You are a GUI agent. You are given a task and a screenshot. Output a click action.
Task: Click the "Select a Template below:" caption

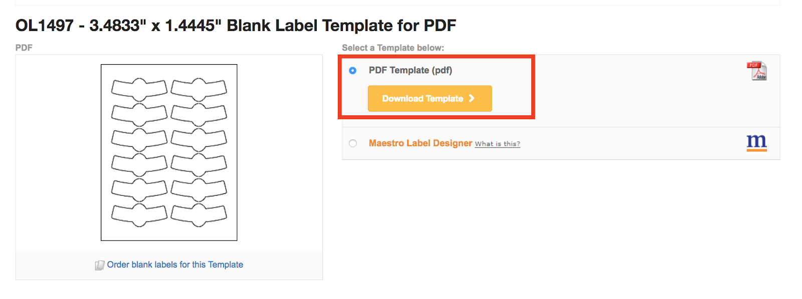(393, 48)
